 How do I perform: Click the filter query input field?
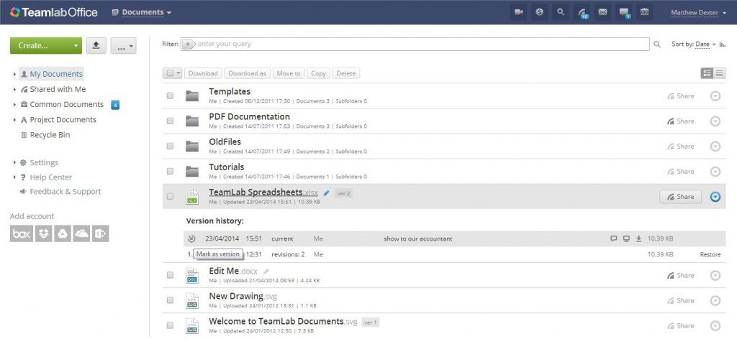click(415, 44)
